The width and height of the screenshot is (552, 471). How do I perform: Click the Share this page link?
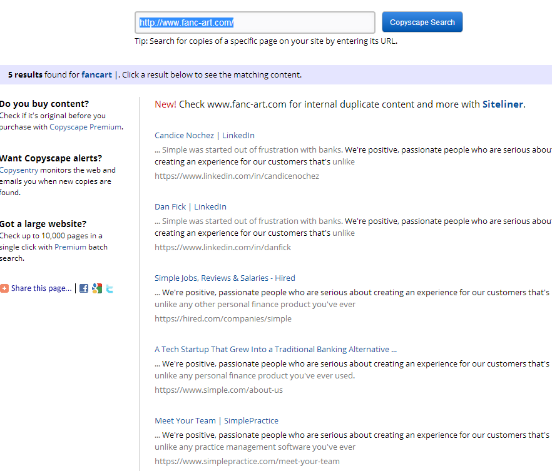(41, 288)
